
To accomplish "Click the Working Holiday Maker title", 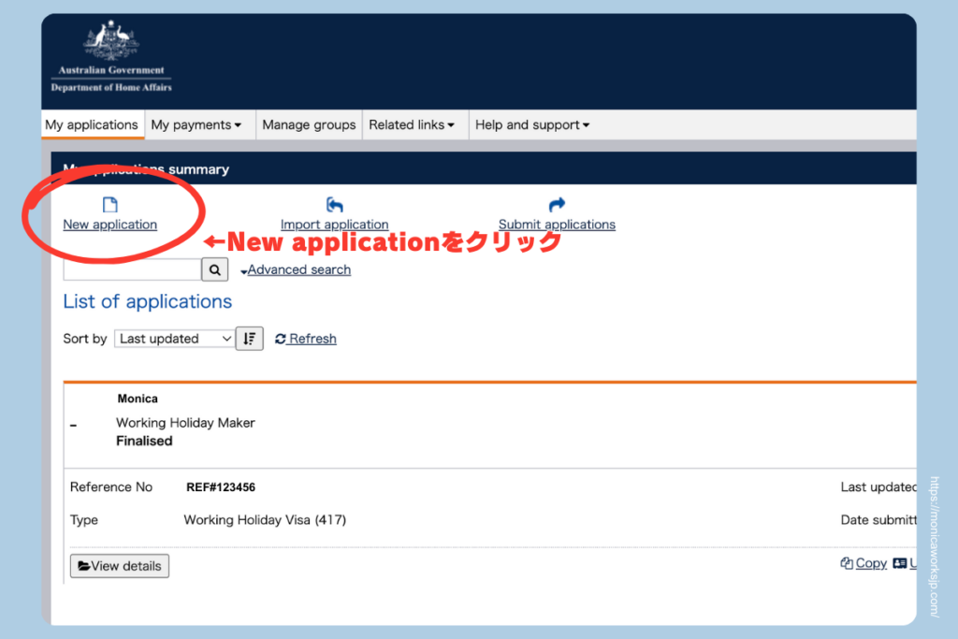I will click(x=185, y=423).
